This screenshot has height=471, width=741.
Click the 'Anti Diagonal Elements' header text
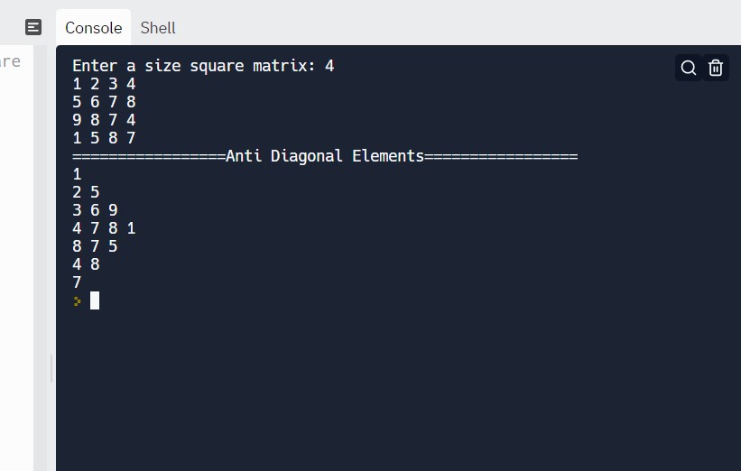coord(325,156)
